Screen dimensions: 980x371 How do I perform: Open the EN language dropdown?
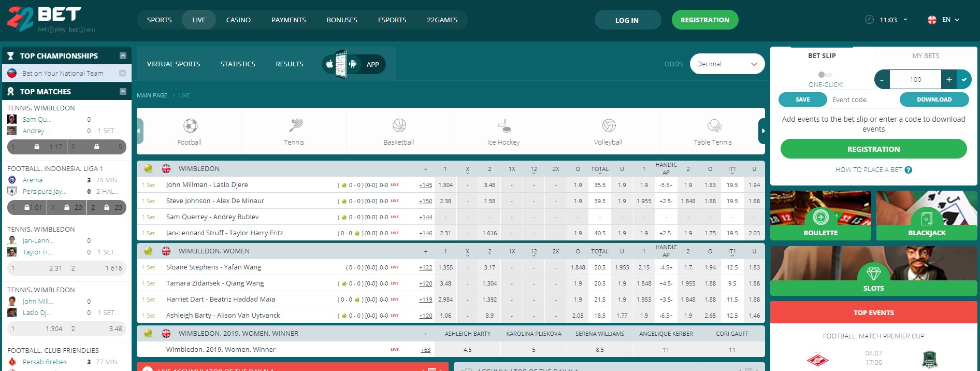951,20
